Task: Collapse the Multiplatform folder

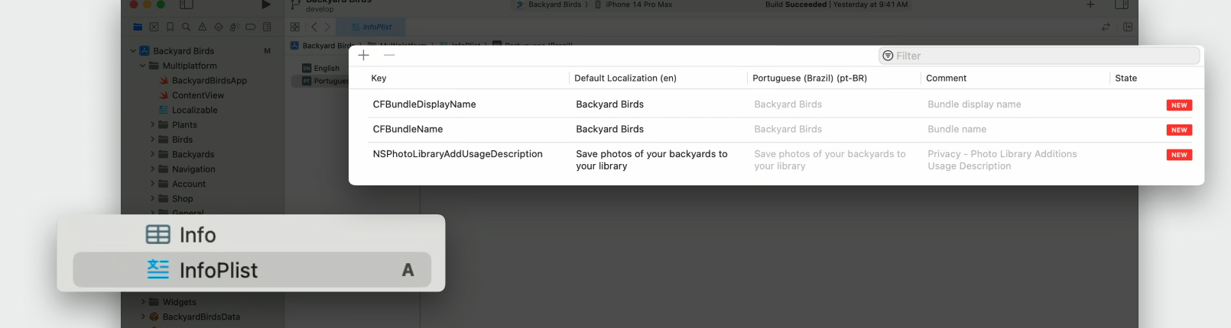Action: (143, 66)
